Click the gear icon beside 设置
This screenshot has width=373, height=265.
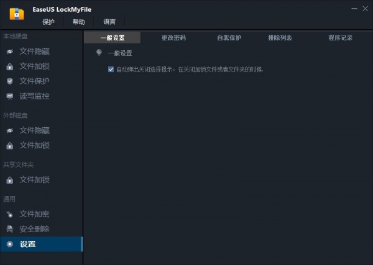[x=10, y=244]
